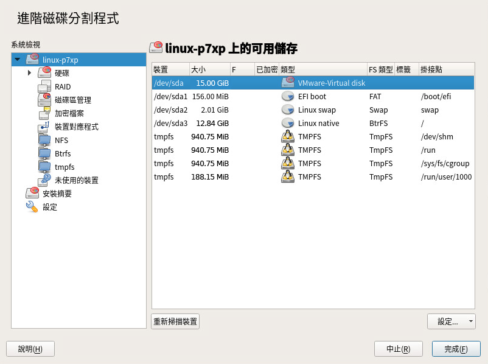Image resolution: width=488 pixels, height=364 pixels.
Task: Select Btrfs in the system view tree
Action: click(63, 153)
